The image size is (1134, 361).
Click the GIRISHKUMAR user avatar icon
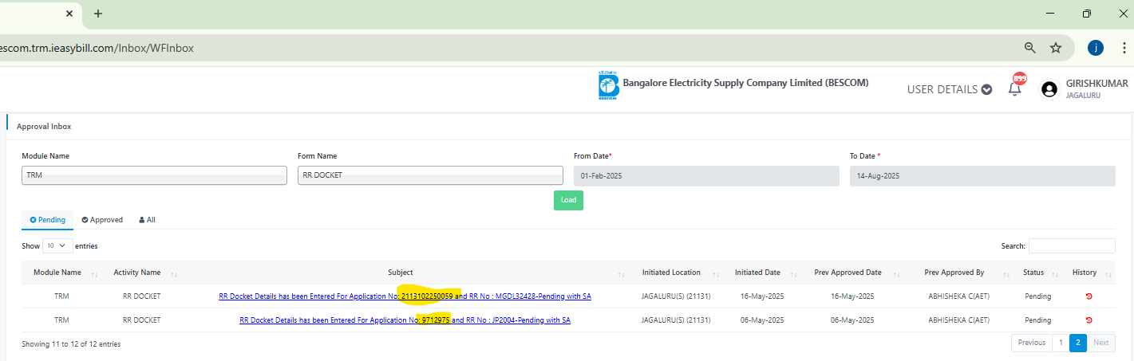1049,89
